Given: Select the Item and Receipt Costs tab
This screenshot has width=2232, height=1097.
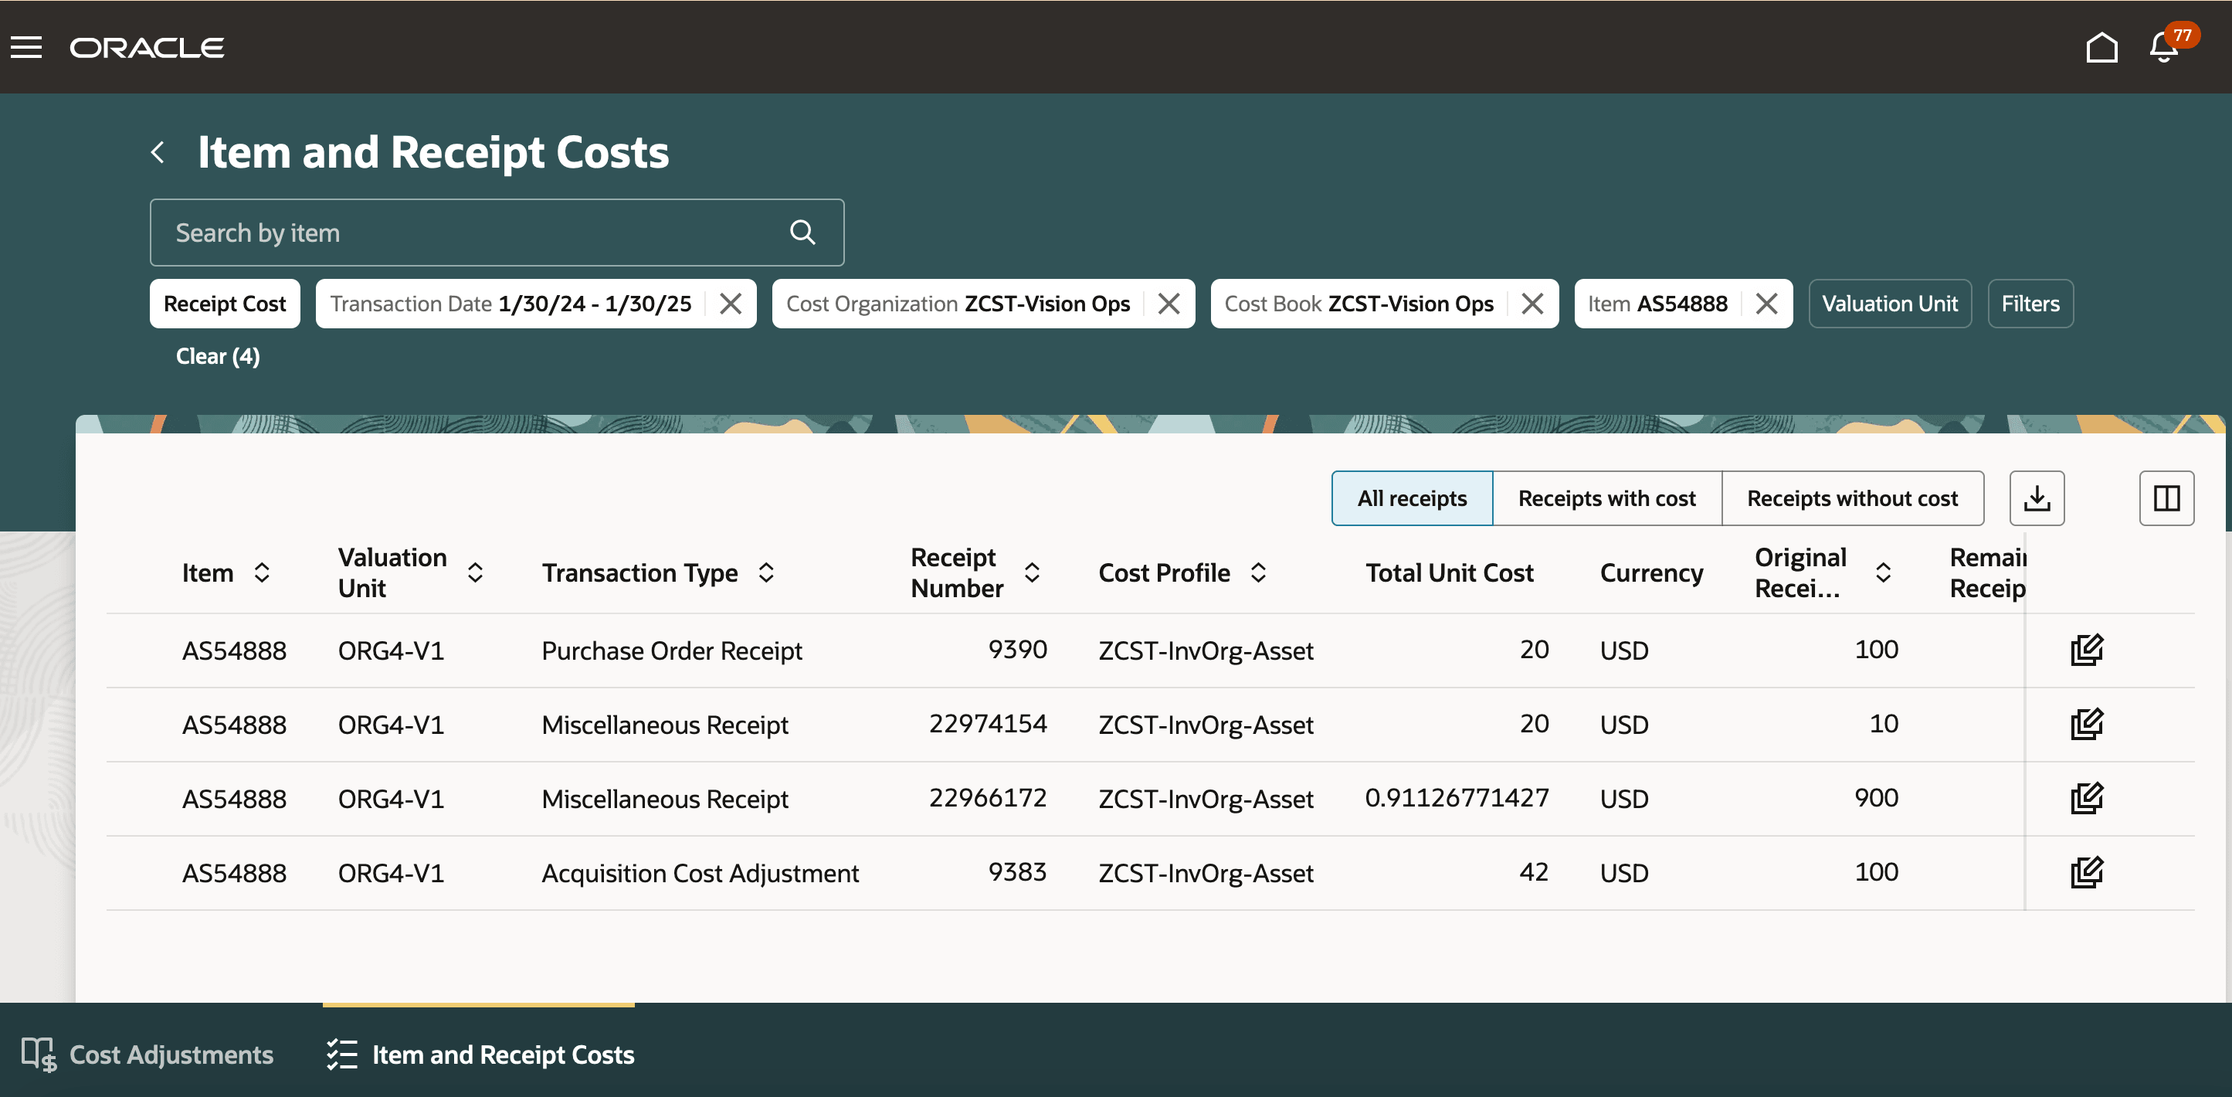Looking at the screenshot, I should point(479,1055).
